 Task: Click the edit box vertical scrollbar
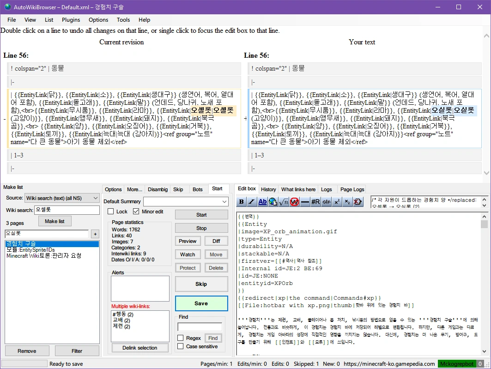point(484,284)
